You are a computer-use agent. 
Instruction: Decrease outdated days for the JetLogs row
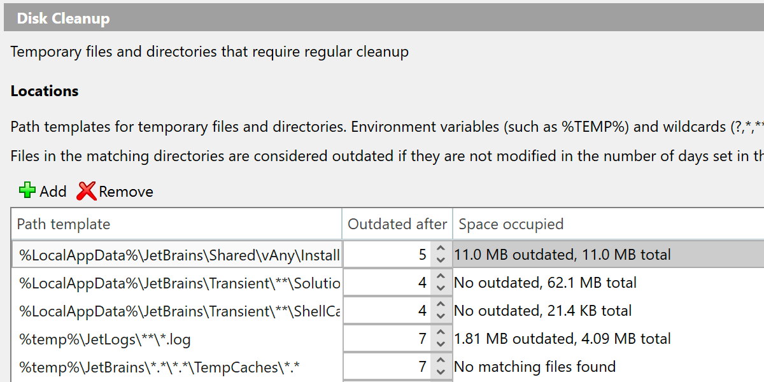440,344
